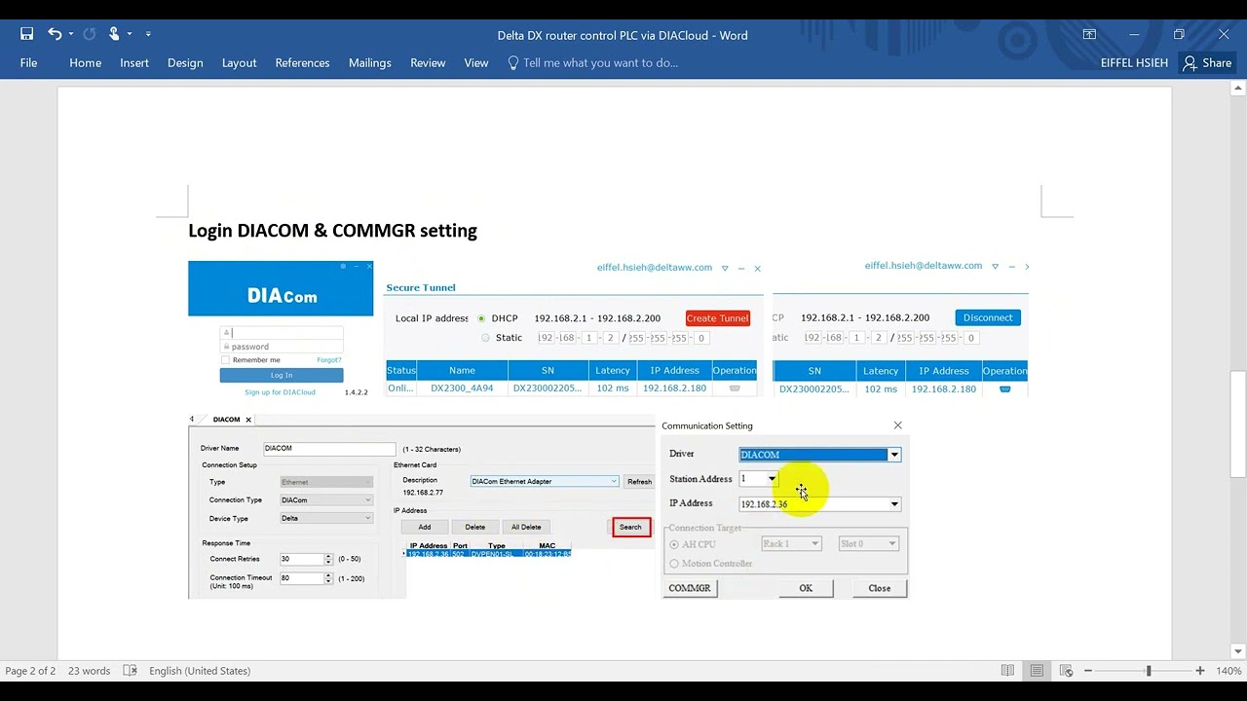Screen dimensions: 1247x701
Task: Open zoom dialog via 140% label
Action: [1228, 671]
